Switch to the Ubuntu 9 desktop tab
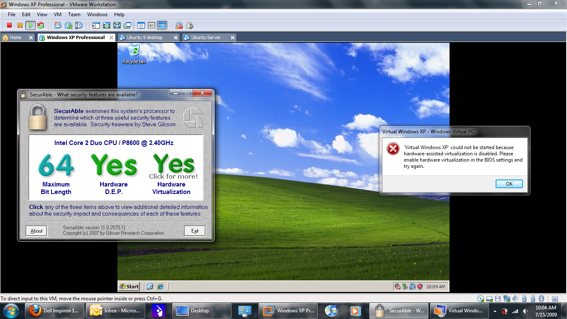The width and height of the screenshot is (567, 319). 145,37
